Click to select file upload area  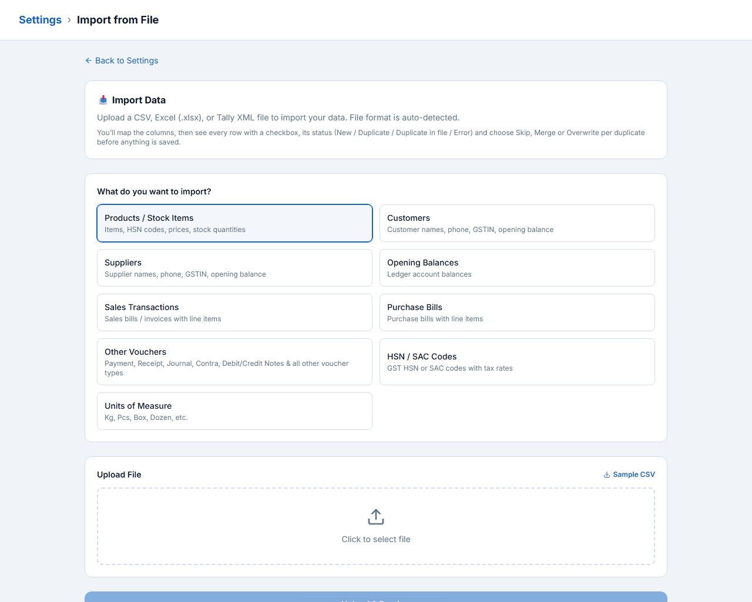point(376,526)
